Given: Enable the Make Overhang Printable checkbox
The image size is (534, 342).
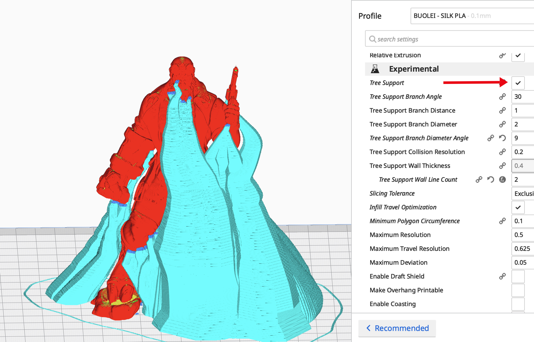Looking at the screenshot, I should pyautogui.click(x=518, y=290).
